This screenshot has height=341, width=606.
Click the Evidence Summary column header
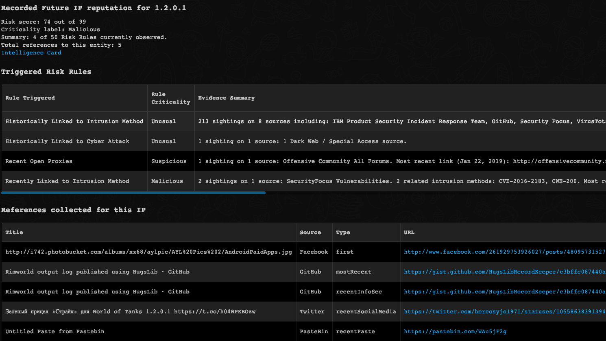(227, 98)
